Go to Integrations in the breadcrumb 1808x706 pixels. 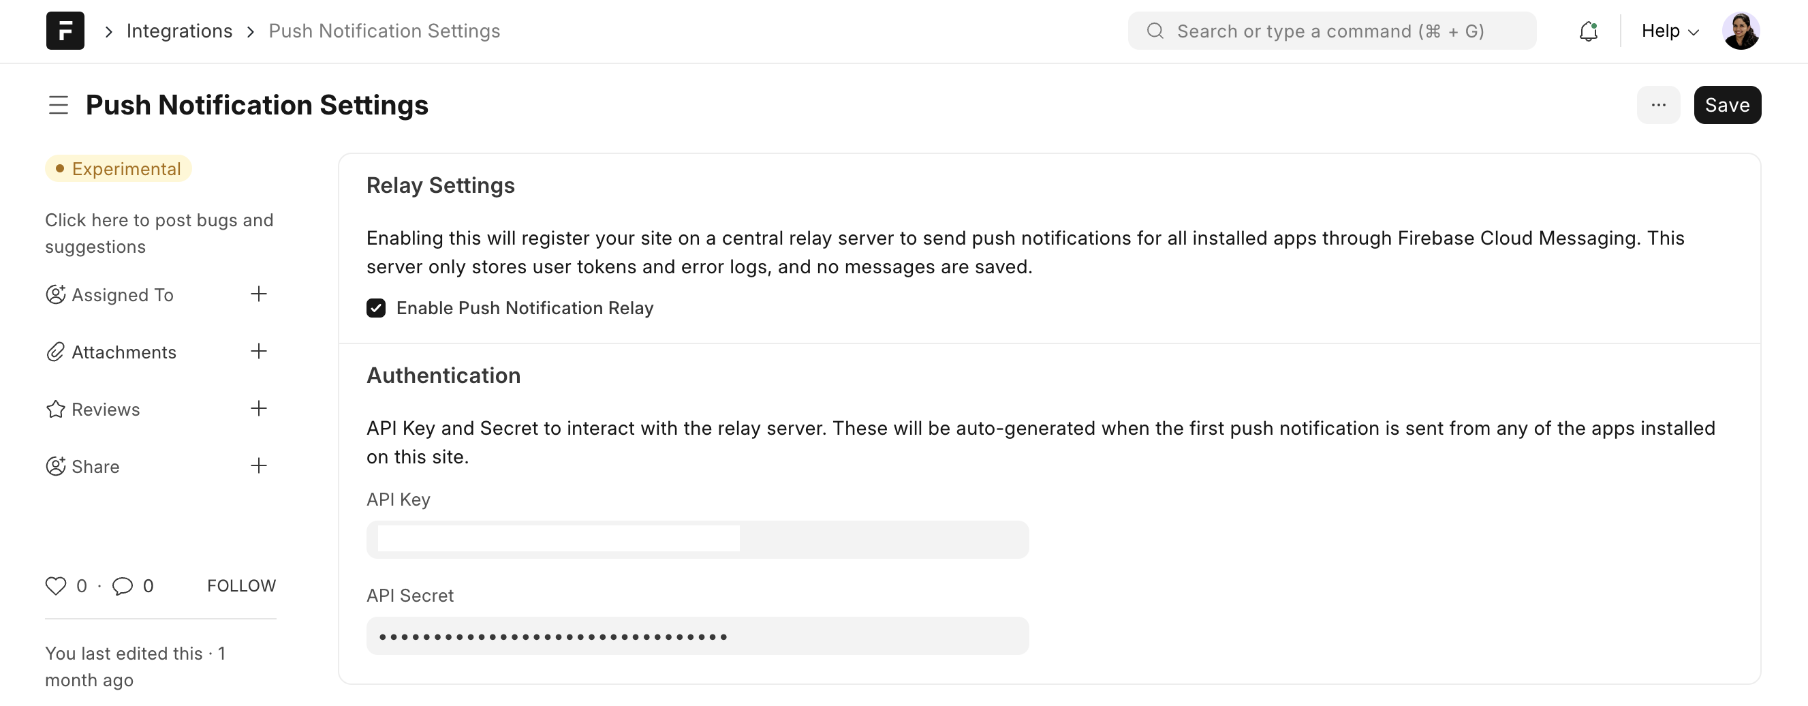click(179, 31)
